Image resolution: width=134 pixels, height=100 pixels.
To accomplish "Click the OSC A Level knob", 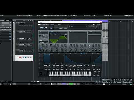I will click(x=65, y=49).
